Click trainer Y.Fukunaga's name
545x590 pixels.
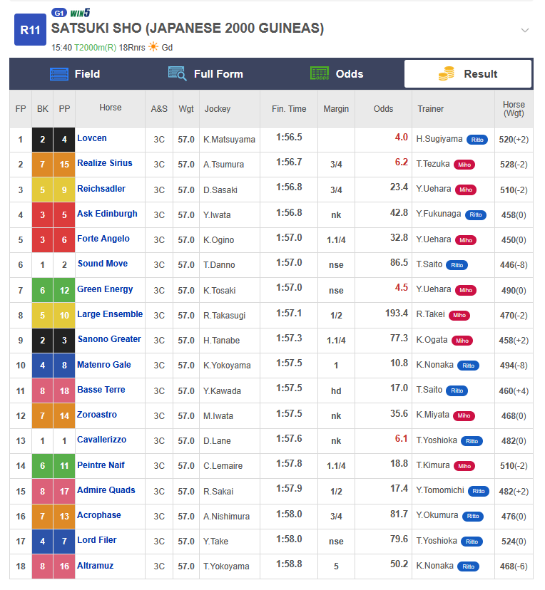click(x=439, y=214)
